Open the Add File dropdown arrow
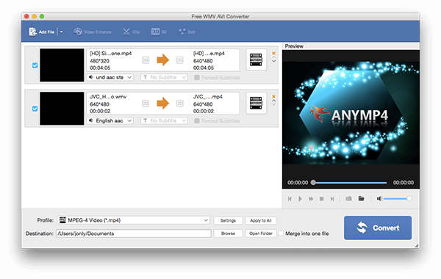 point(61,32)
